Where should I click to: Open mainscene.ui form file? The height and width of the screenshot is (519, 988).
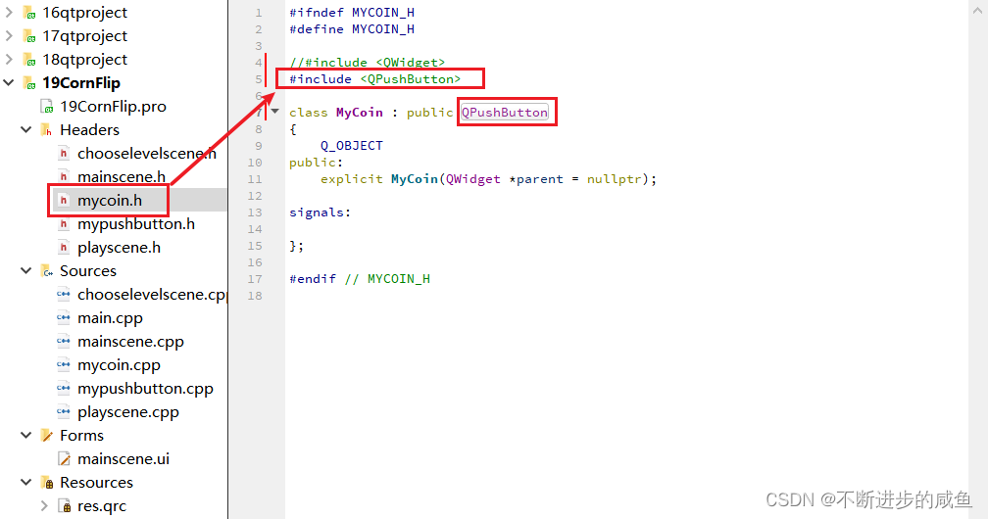(x=123, y=459)
